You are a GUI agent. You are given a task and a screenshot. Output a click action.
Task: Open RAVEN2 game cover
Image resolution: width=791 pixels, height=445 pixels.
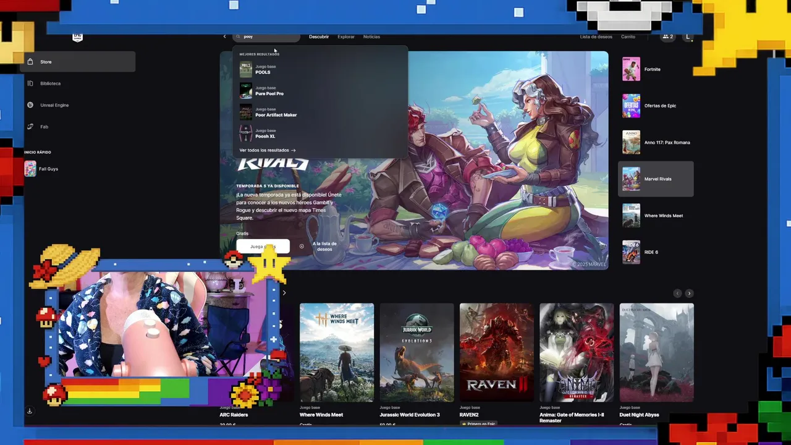point(496,352)
